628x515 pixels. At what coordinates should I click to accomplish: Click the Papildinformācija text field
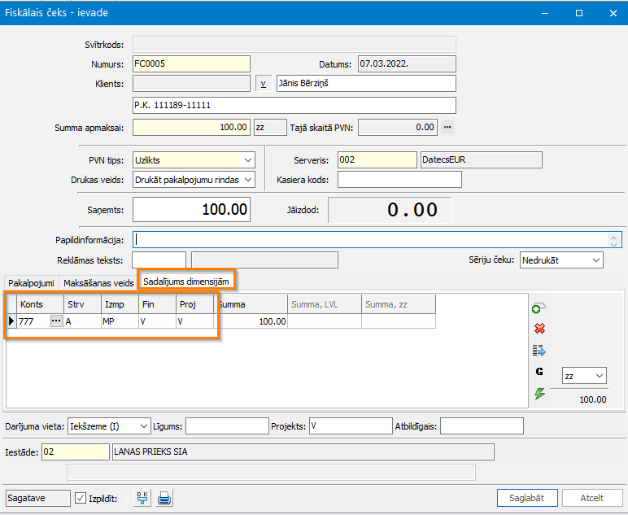pos(370,240)
